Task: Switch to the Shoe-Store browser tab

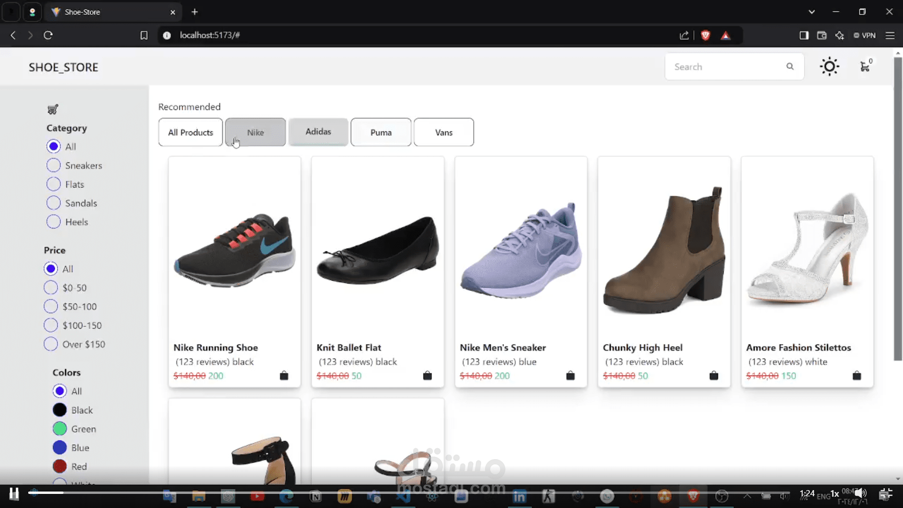Action: point(113,12)
